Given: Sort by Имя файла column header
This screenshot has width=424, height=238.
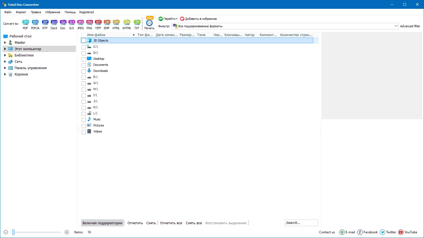Looking at the screenshot, I should (109, 35).
